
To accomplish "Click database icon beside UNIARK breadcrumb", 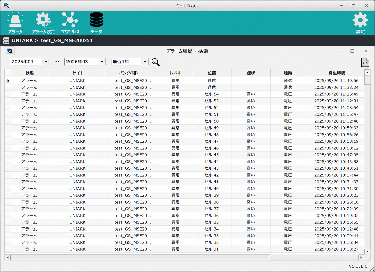I will [6, 40].
